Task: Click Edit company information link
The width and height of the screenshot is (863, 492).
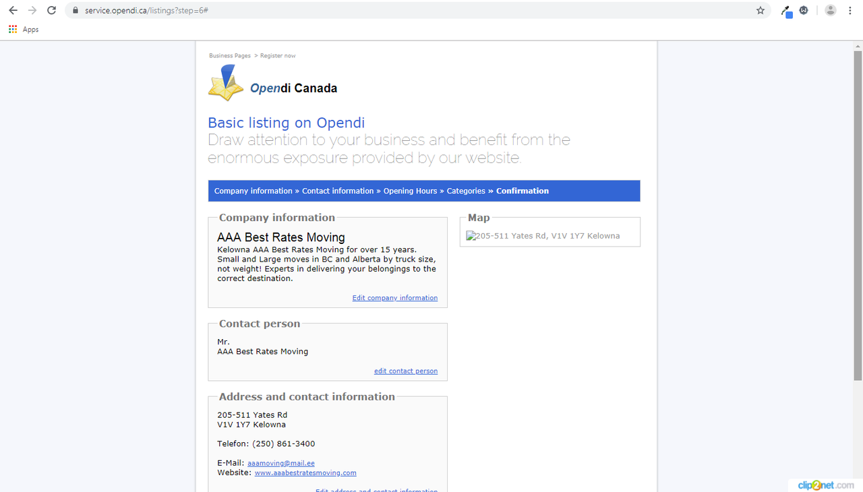Action: coord(395,298)
